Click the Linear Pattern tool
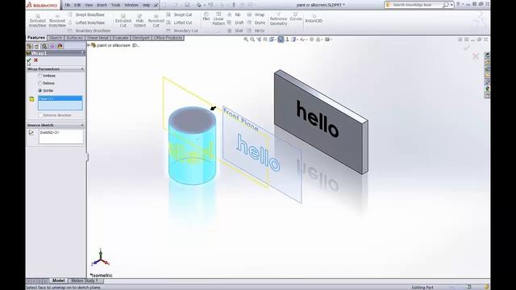Image resolution: width=516 pixels, height=290 pixels. [x=218, y=19]
